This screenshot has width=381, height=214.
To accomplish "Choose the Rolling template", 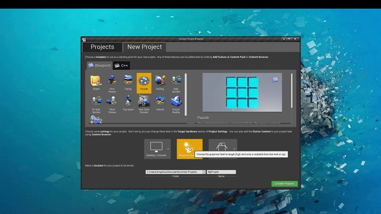I will (160, 83).
